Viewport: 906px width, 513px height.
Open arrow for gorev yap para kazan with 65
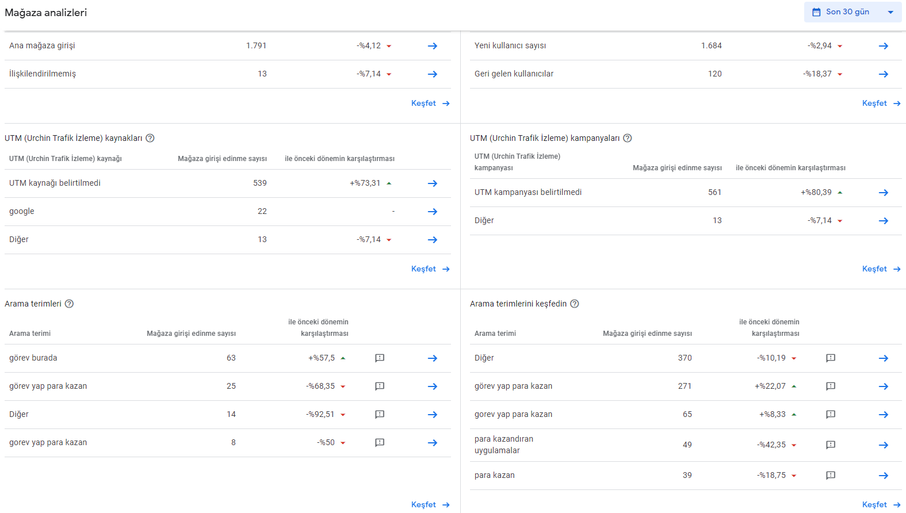[x=884, y=415]
